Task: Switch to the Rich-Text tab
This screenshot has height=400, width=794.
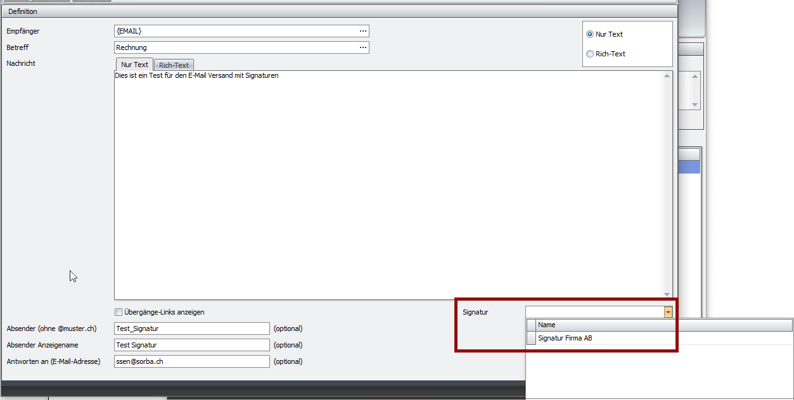Action: click(x=174, y=65)
